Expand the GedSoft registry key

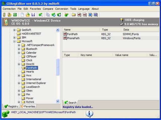[x=14, y=30]
